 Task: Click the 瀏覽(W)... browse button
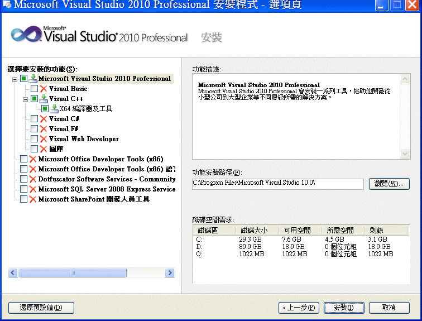pyautogui.click(x=389, y=184)
